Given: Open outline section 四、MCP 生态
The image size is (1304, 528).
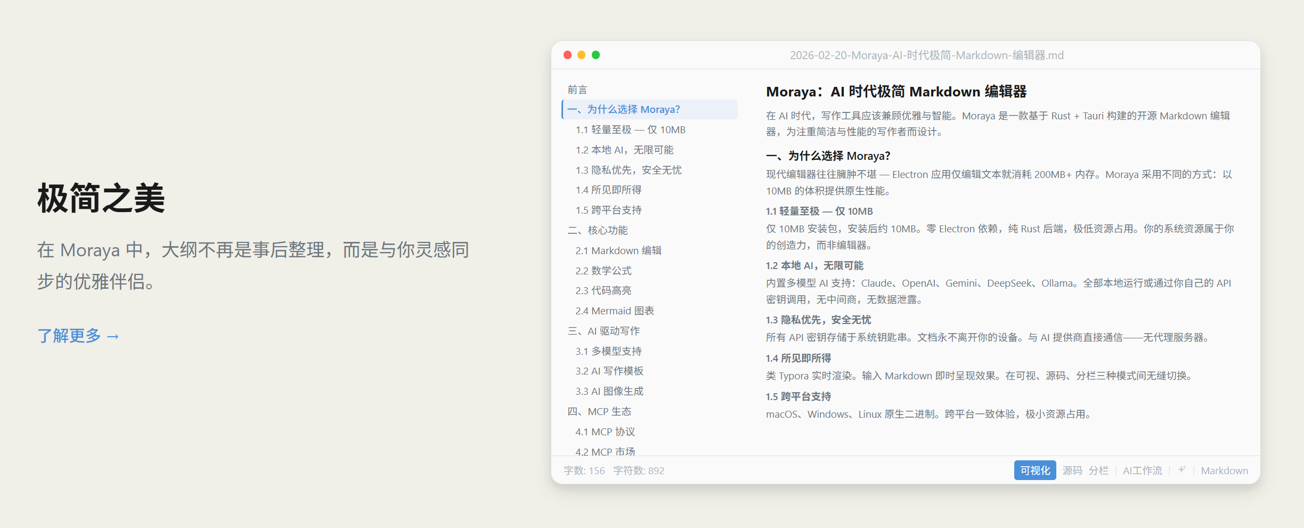Looking at the screenshot, I should coord(599,411).
